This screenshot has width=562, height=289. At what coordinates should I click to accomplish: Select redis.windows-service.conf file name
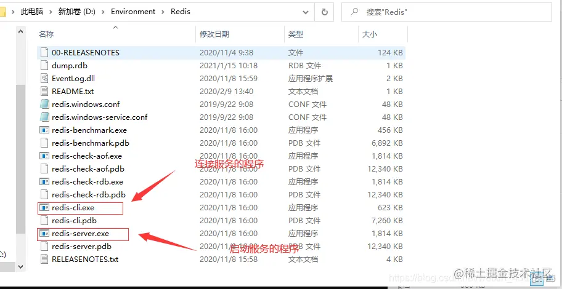[100, 117]
